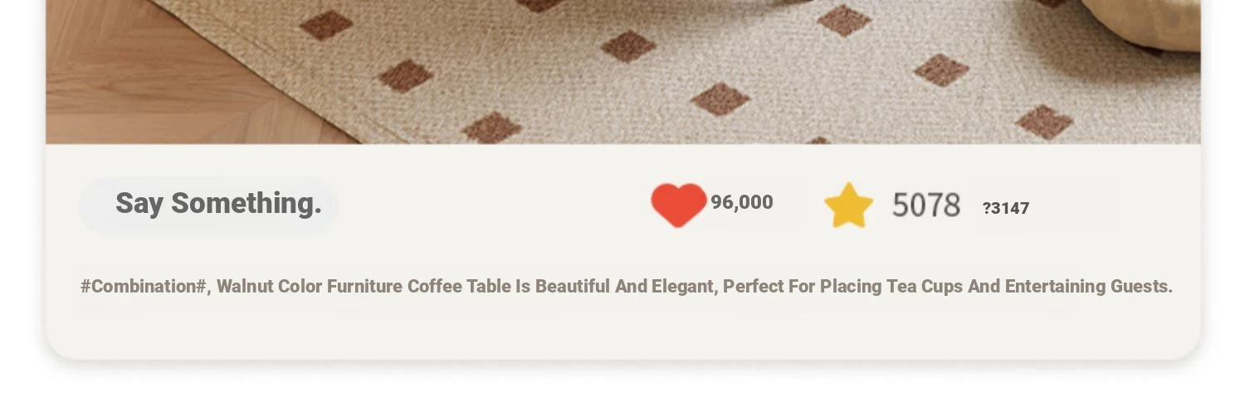Image resolution: width=1245 pixels, height=411 pixels.
Task: Open the #Combination# hashtag link
Action: click(144, 287)
